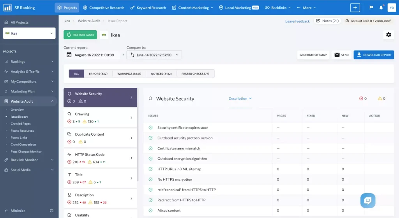Open Projects in the top navigation
Viewport: 399px width, 218px height.
pyautogui.click(x=67, y=8)
